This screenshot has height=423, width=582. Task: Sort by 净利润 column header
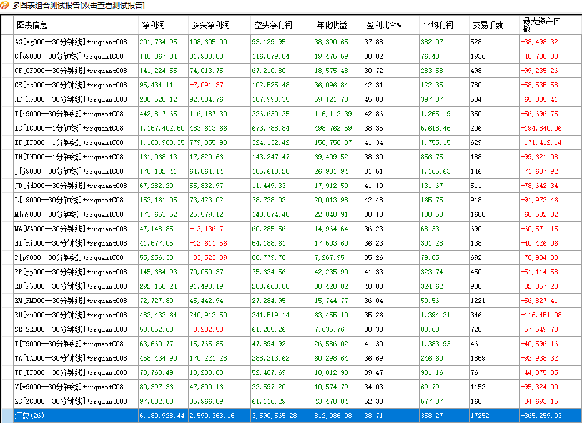(x=164, y=25)
